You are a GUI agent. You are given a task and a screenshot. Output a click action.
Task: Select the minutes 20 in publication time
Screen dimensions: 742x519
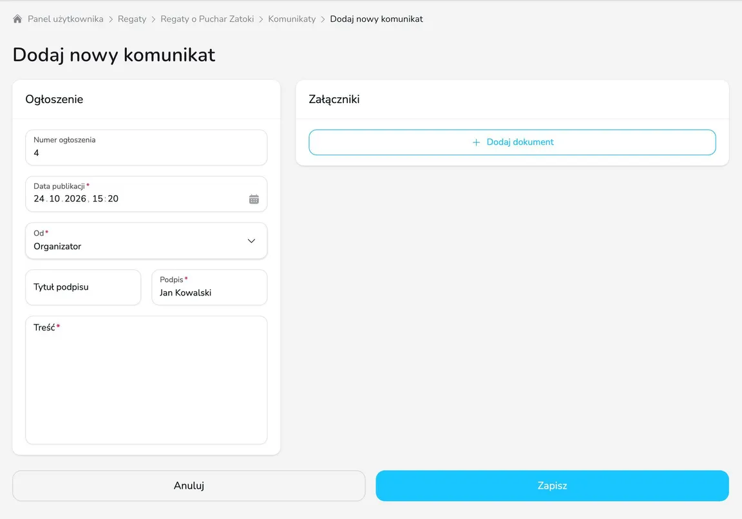coord(113,199)
